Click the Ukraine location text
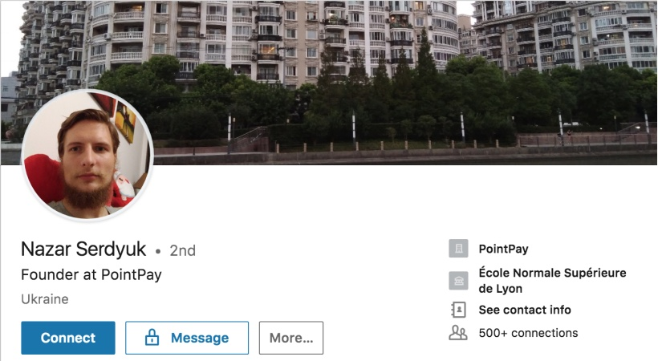 [x=45, y=299]
